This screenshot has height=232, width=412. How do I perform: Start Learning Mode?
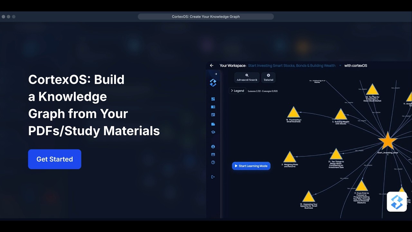251,166
